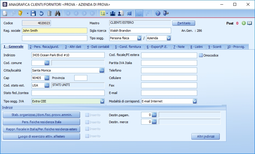Screen dimensions: 255x154
Task: Click the Rag. sociale field with John Smith
Action: (55, 31)
